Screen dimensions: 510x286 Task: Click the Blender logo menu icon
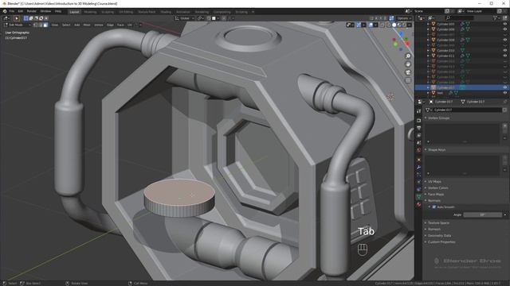[x=5, y=11]
